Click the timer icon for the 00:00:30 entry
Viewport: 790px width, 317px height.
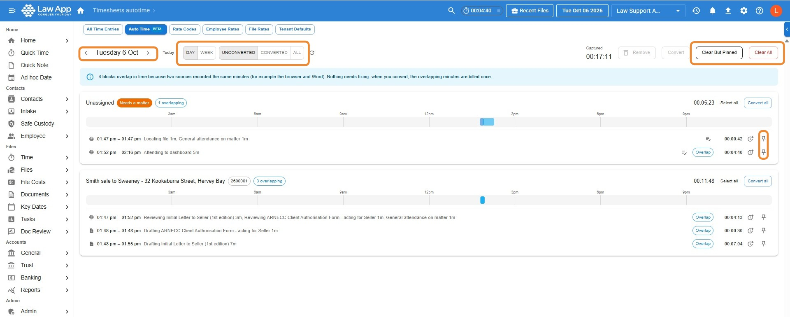point(750,231)
